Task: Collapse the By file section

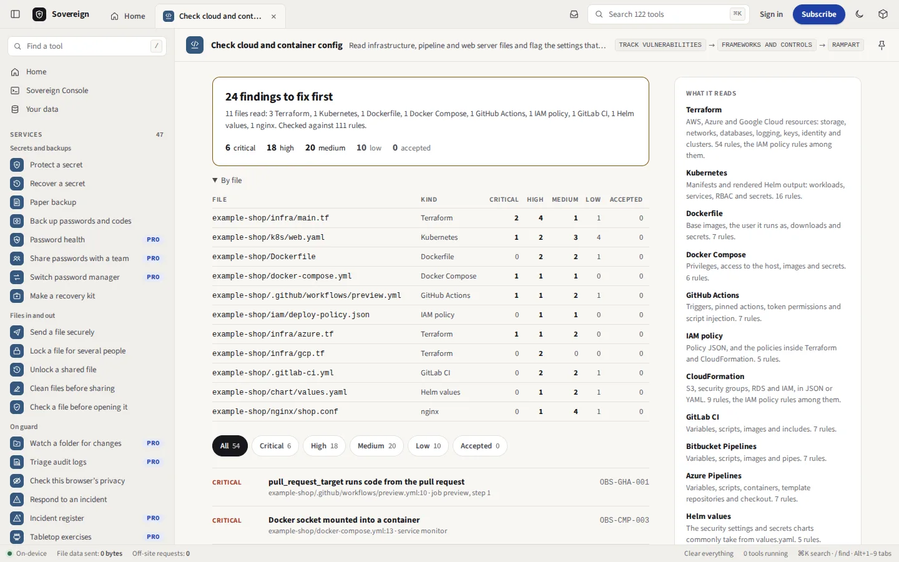Action: tap(227, 180)
